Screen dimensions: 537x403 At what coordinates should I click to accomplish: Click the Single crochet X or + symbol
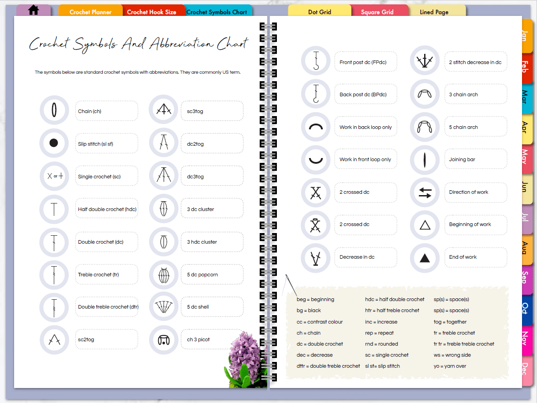point(54,176)
